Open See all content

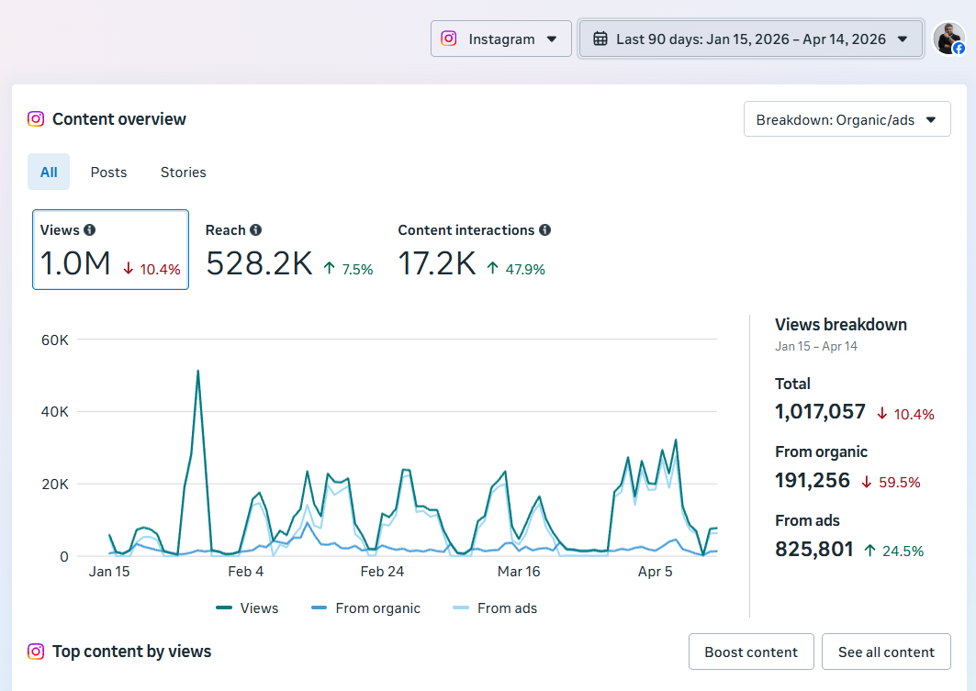point(886,652)
